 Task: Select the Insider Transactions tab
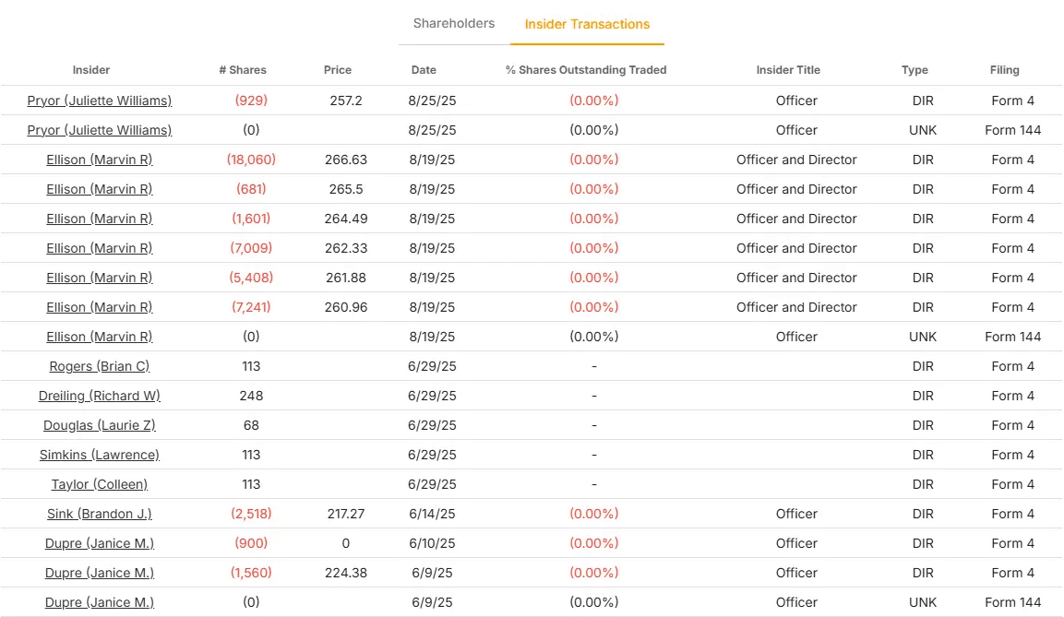click(x=587, y=25)
